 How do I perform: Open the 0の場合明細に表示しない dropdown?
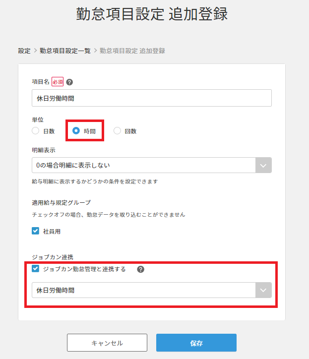point(143,165)
